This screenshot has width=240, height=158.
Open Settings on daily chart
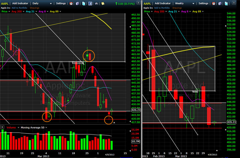click(x=61, y=3)
